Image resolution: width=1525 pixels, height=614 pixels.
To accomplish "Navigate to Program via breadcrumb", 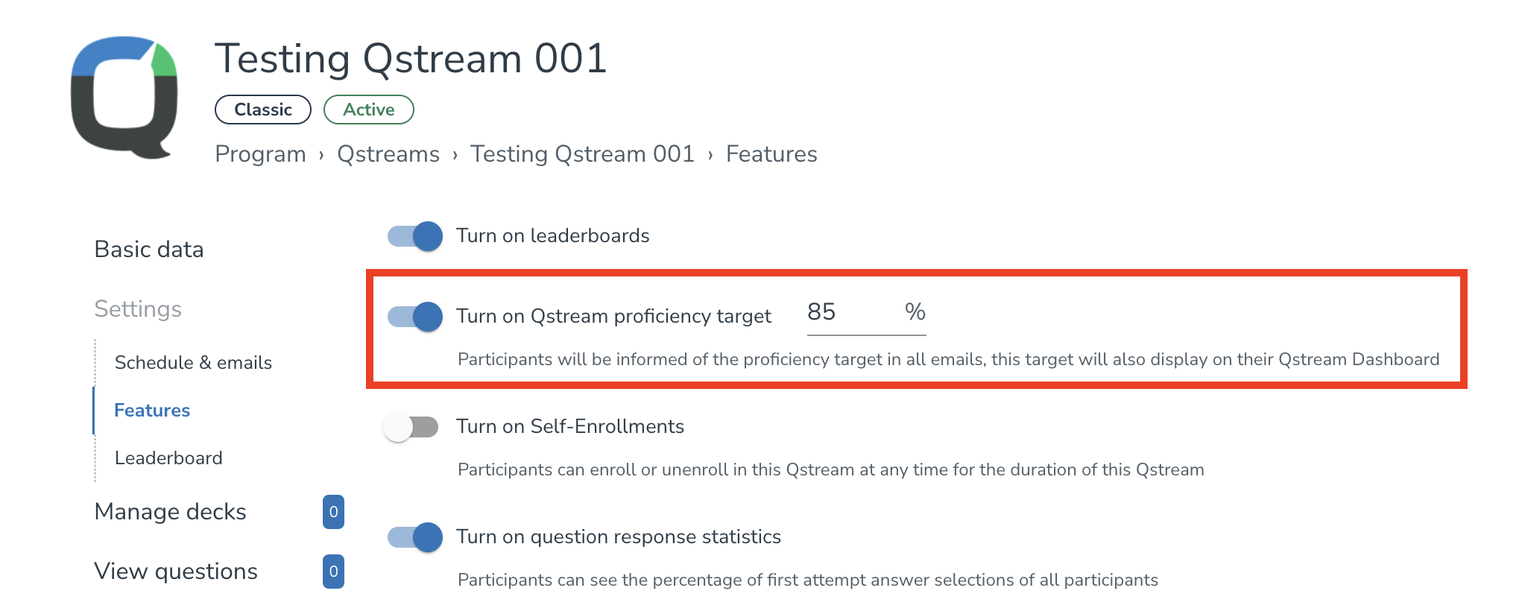I will pyautogui.click(x=259, y=153).
